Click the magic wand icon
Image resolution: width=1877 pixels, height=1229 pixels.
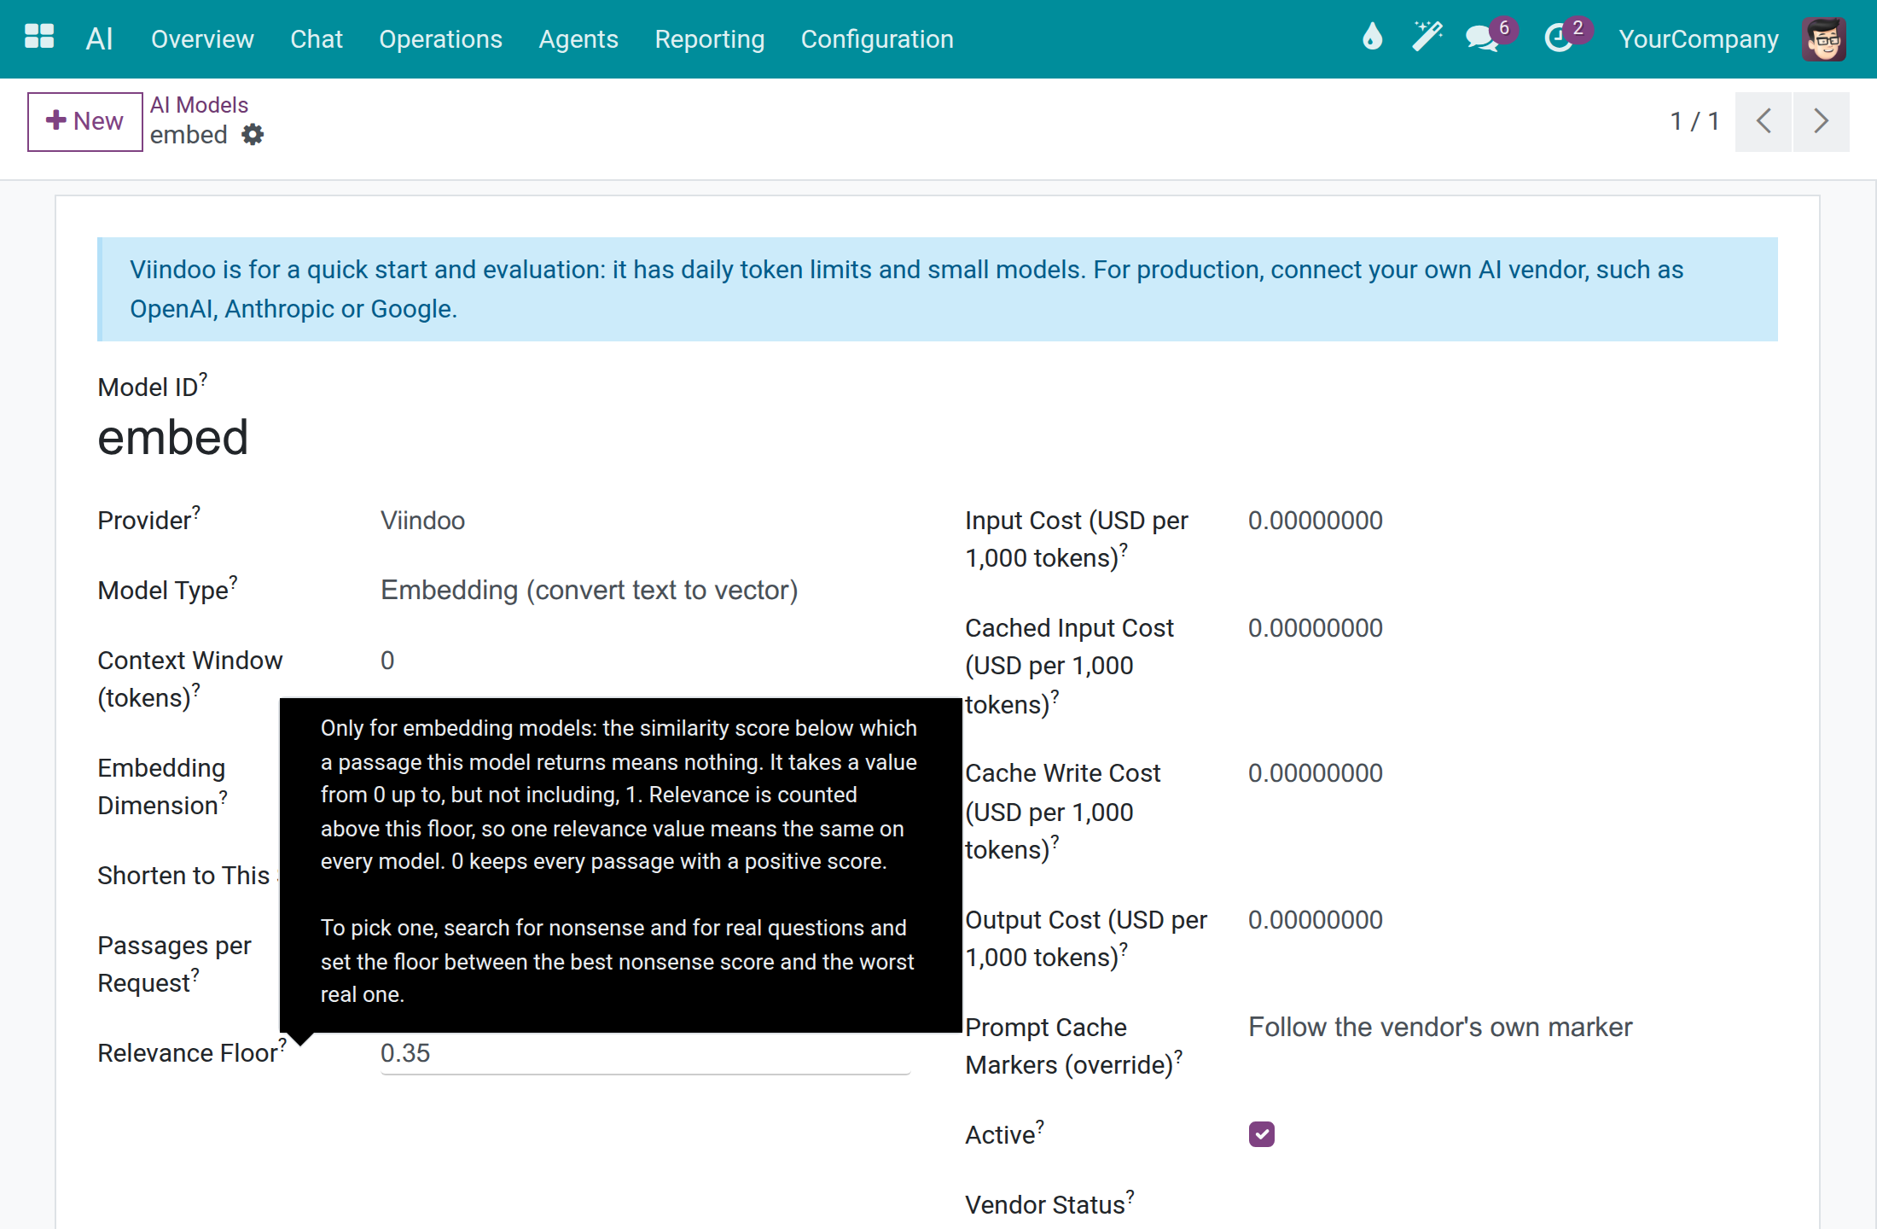coord(1427,38)
